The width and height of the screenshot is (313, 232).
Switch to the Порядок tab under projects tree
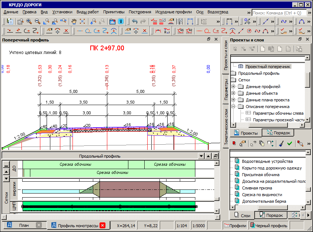coord(279,133)
